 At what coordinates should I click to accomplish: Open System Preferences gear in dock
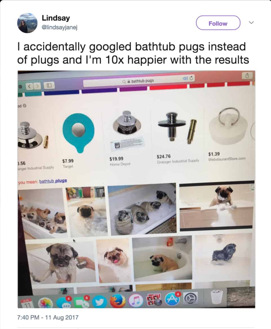pyautogui.click(x=190, y=298)
